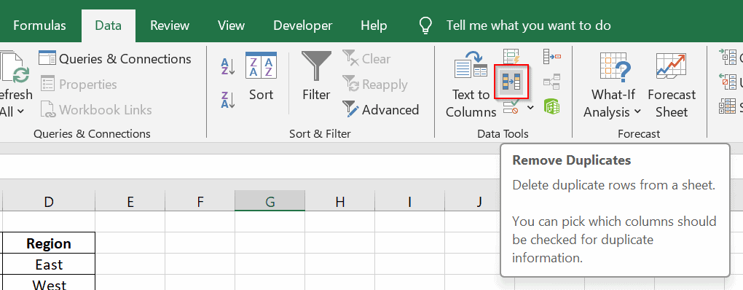Click Sort A to Z icon

click(x=228, y=66)
